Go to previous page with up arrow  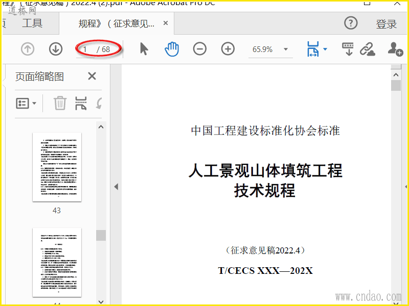click(28, 49)
